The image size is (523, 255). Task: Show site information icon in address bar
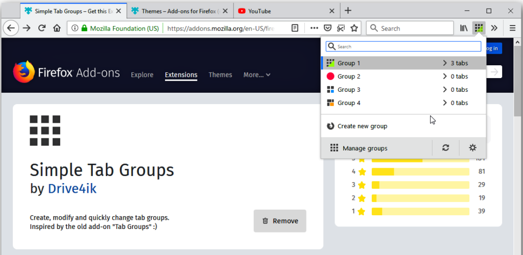coord(75,28)
